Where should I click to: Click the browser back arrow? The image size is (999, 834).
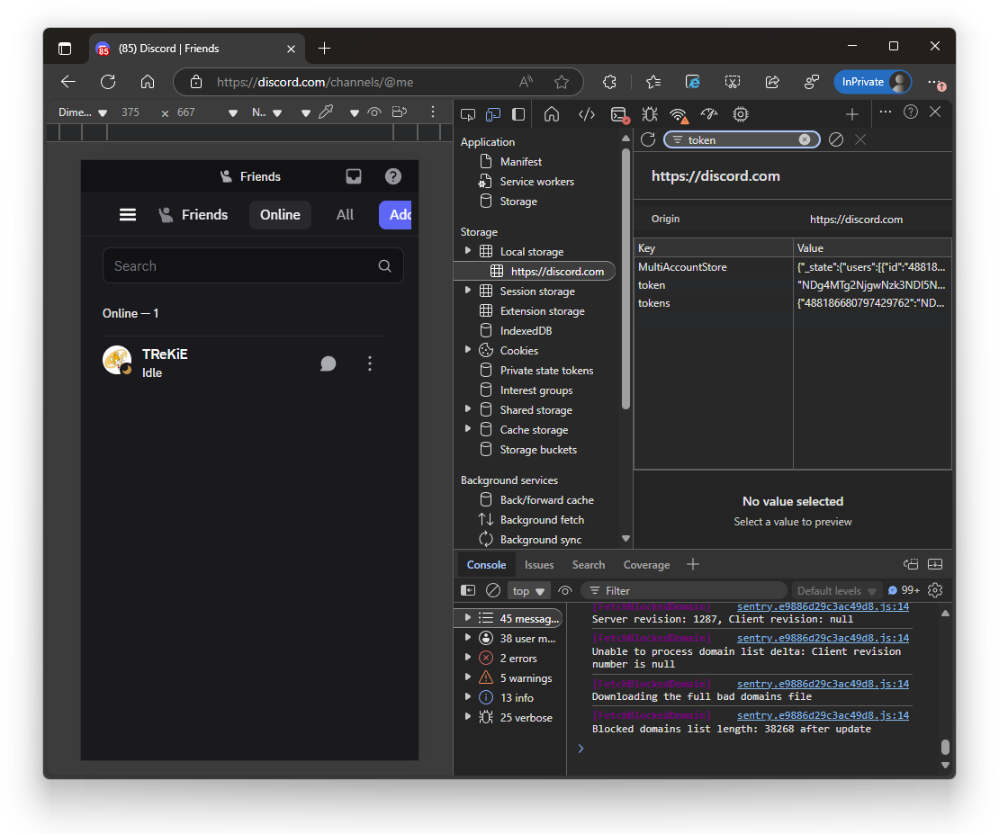tap(68, 82)
